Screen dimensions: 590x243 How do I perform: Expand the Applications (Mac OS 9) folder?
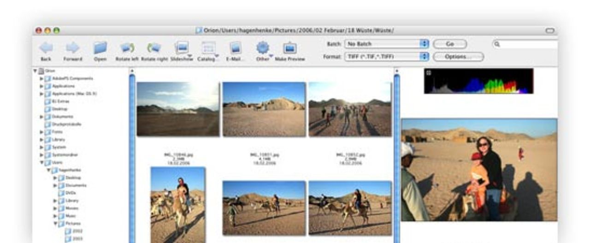coord(41,94)
